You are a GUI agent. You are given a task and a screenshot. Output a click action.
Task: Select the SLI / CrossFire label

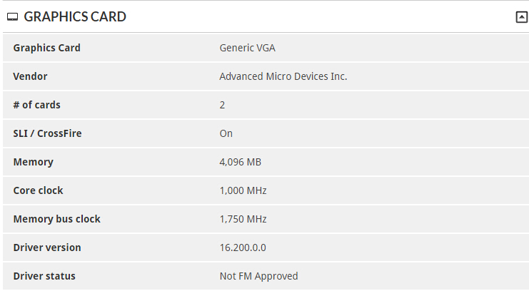coord(47,133)
